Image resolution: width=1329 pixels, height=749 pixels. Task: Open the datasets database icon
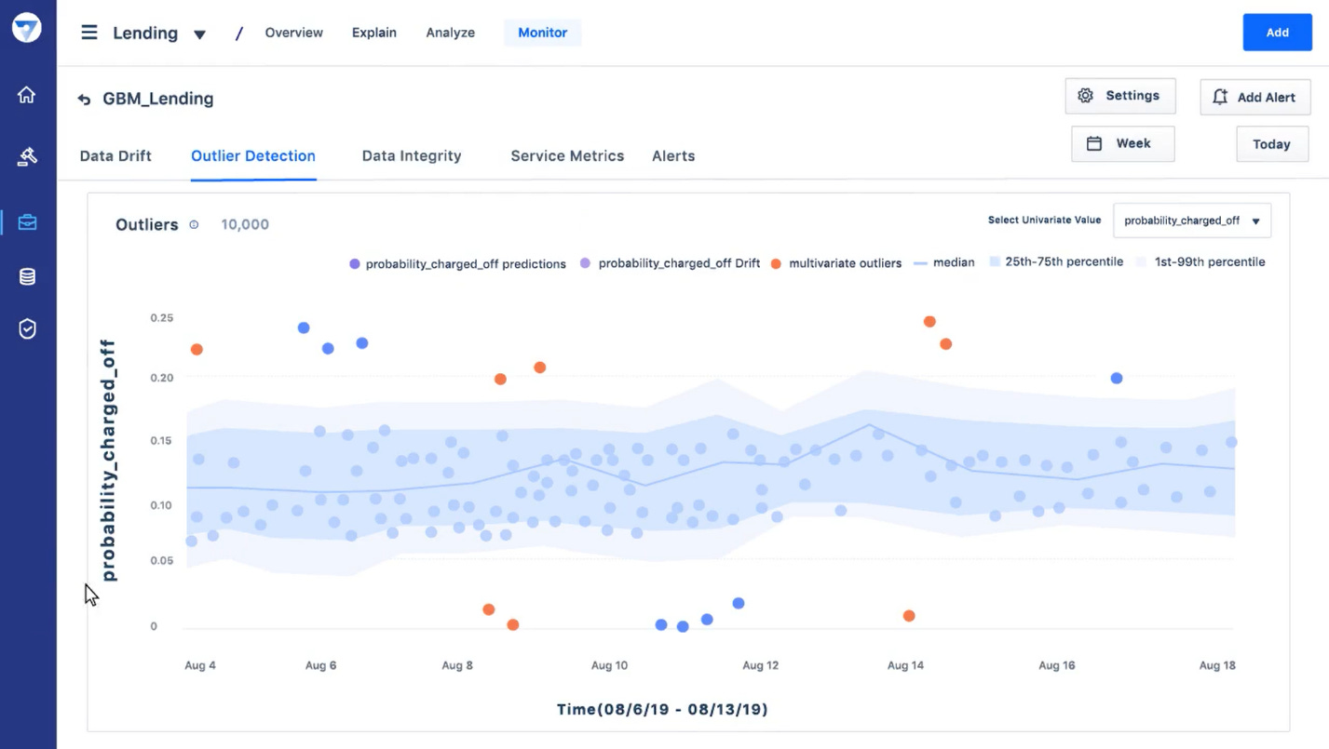click(27, 275)
